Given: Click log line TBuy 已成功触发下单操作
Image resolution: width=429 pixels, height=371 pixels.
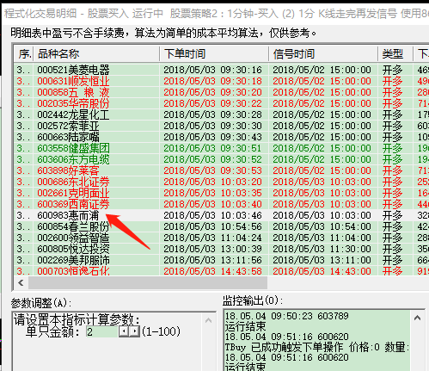Looking at the screenshot, I should 316,347.
